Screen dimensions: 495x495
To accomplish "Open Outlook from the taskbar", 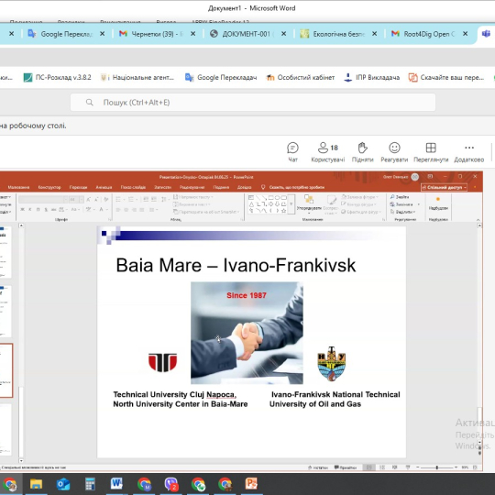I will point(63,484).
